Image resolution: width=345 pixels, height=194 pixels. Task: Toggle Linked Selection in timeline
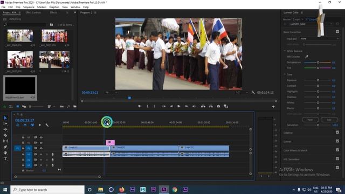pos(32,125)
